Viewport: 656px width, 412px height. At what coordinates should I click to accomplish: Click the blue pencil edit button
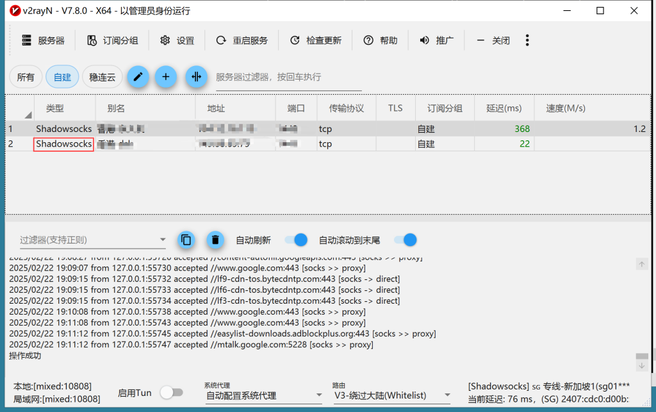tap(138, 77)
